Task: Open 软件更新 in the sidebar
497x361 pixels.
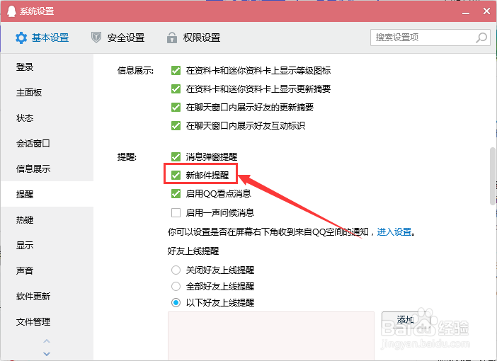Action: click(47, 296)
